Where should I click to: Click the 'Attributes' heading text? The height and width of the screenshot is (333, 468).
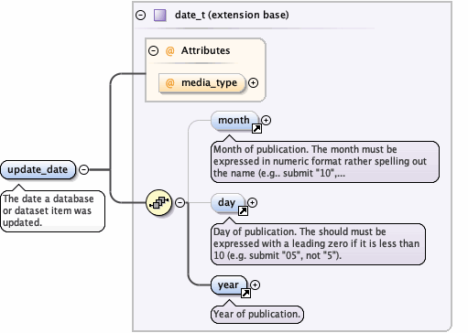pos(206,50)
